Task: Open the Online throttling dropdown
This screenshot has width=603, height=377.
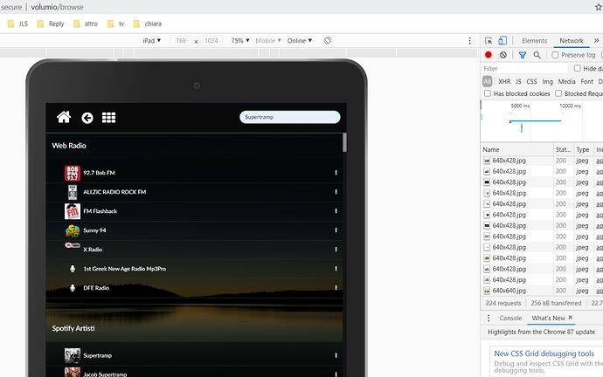Action: pyautogui.click(x=299, y=40)
